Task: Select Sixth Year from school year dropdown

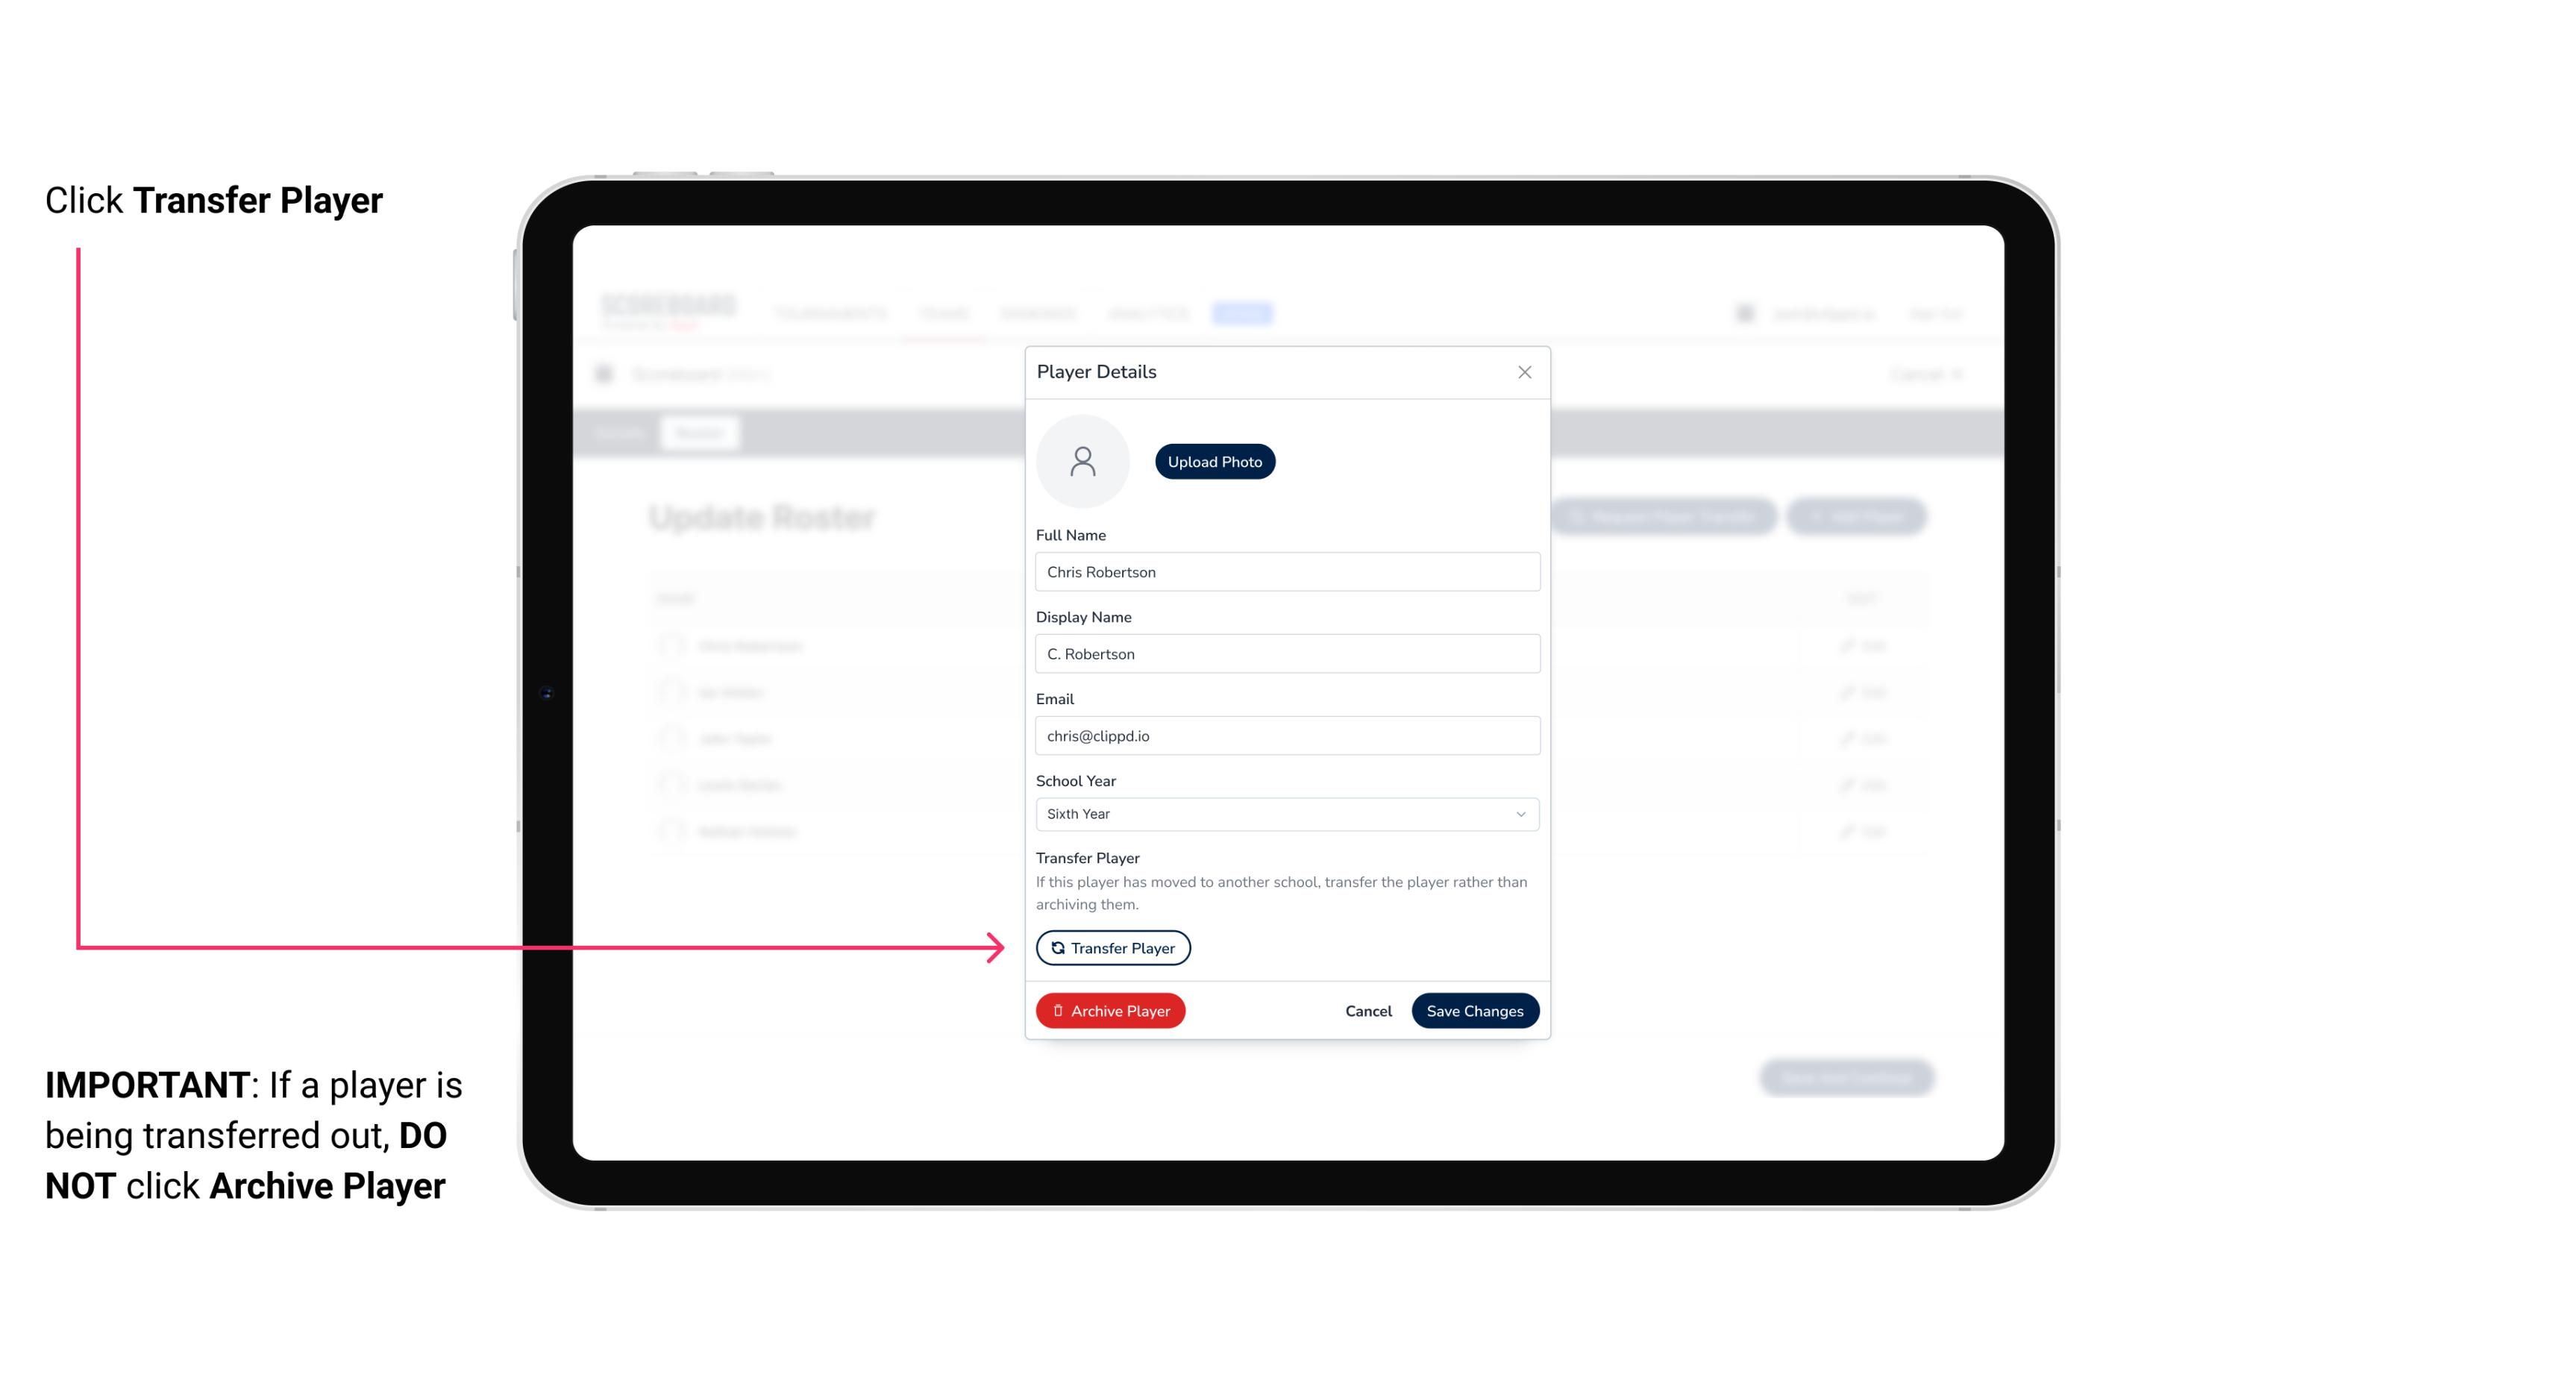Action: point(1284,812)
